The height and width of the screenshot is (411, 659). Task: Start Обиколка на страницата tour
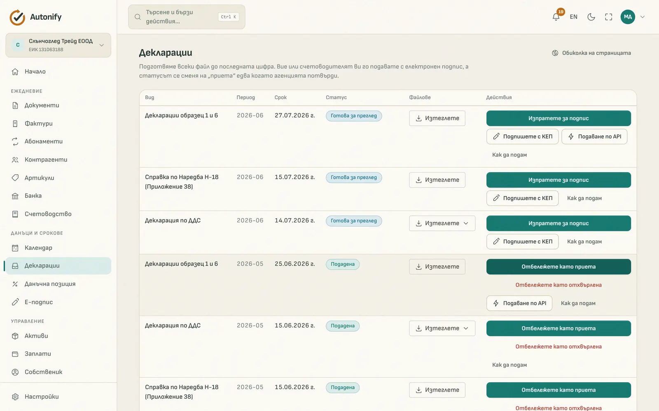pyautogui.click(x=591, y=53)
